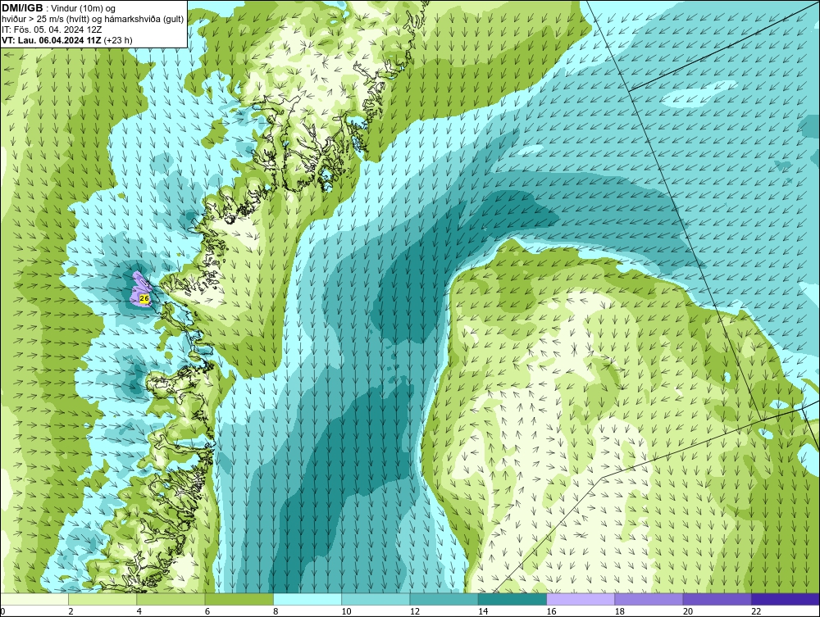
Task: Click the scale label '10'
Action: tap(346, 612)
